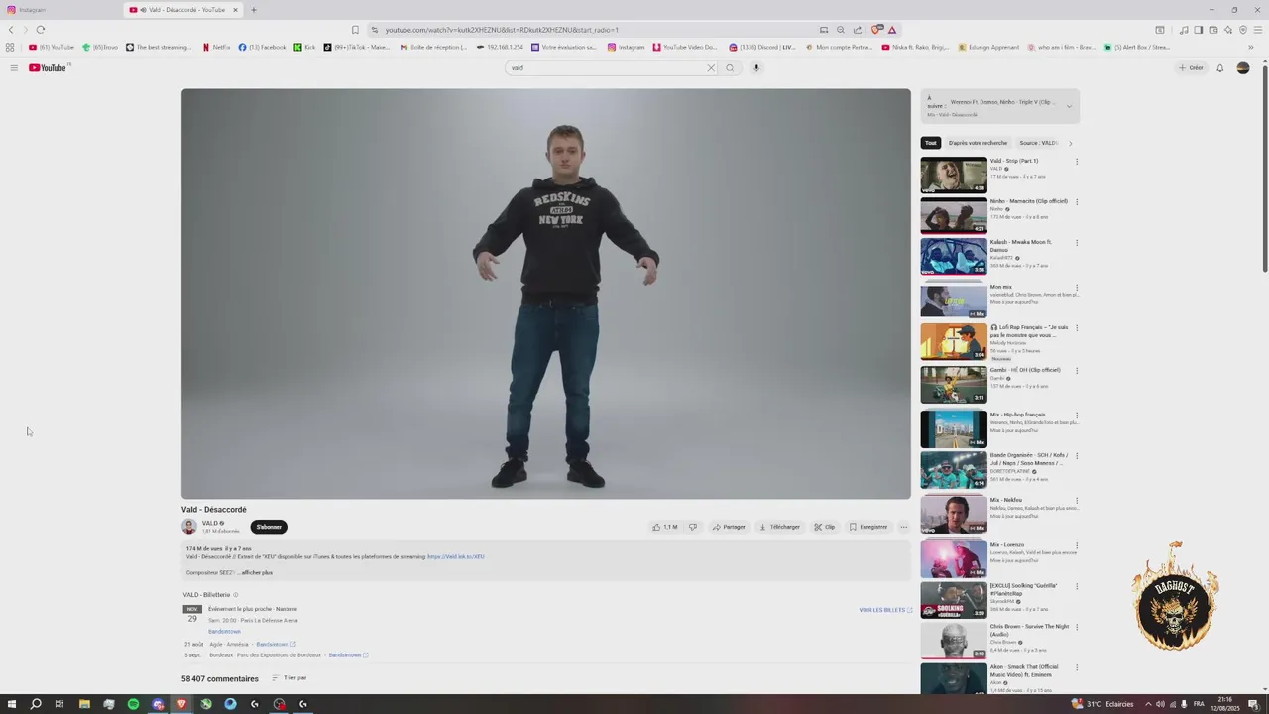Show next filter chips with the arrow
1269x714 pixels.
coord(1070,143)
